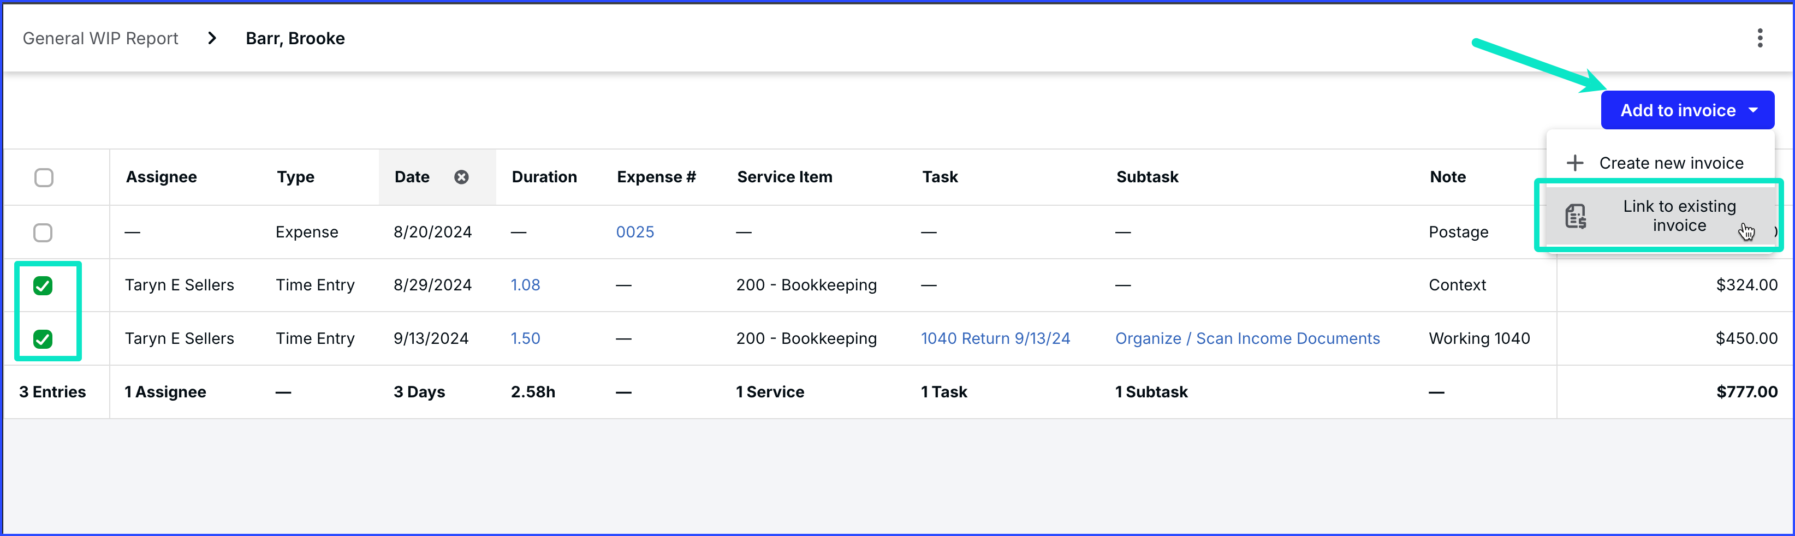Click the breadcrumb chevron after General WIP Report

[x=212, y=38]
